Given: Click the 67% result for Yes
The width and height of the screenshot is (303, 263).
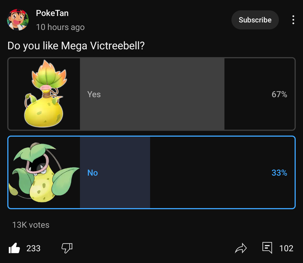Looking at the screenshot, I should click(x=279, y=94).
